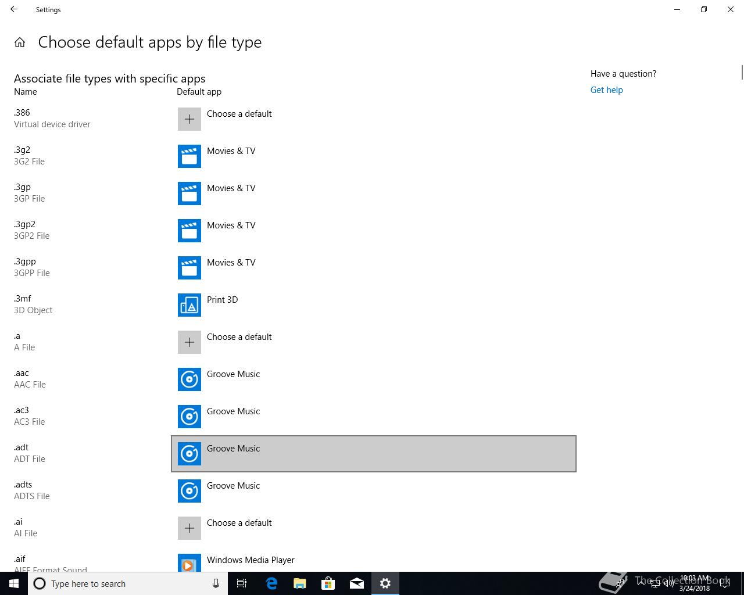Click the 'Default app' column header
The image size is (744, 595).
199,92
